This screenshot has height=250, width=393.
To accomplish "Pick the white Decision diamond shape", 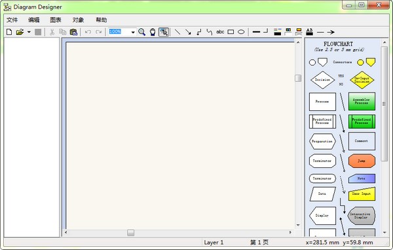I will 322,80.
